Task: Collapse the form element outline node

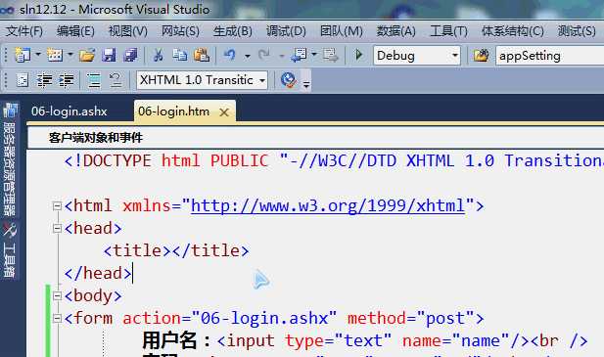Action: click(57, 318)
